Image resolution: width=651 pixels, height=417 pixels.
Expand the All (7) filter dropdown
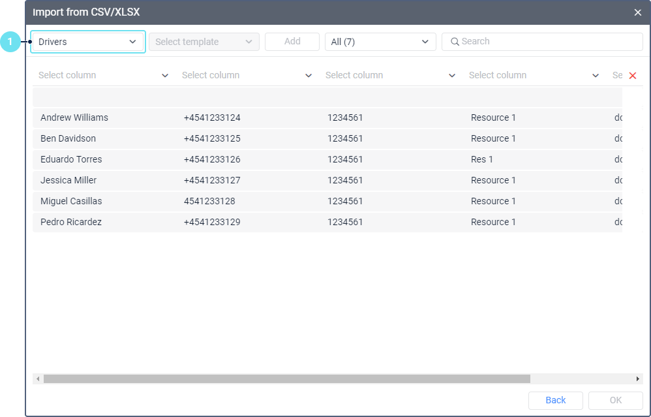(x=380, y=42)
